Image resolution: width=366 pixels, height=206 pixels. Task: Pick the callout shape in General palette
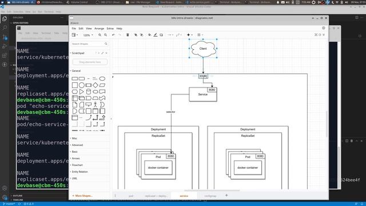tap(89, 104)
